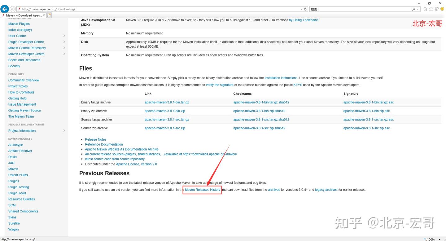The width and height of the screenshot is (446, 241).
Task: Open the browser Home page icon
Action: (425, 9)
